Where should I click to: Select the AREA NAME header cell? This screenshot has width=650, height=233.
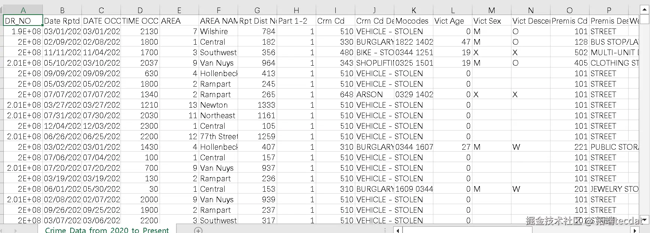219,21
